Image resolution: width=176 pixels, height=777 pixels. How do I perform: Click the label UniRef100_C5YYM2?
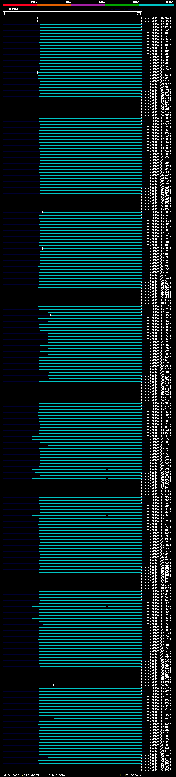[158, 351]
